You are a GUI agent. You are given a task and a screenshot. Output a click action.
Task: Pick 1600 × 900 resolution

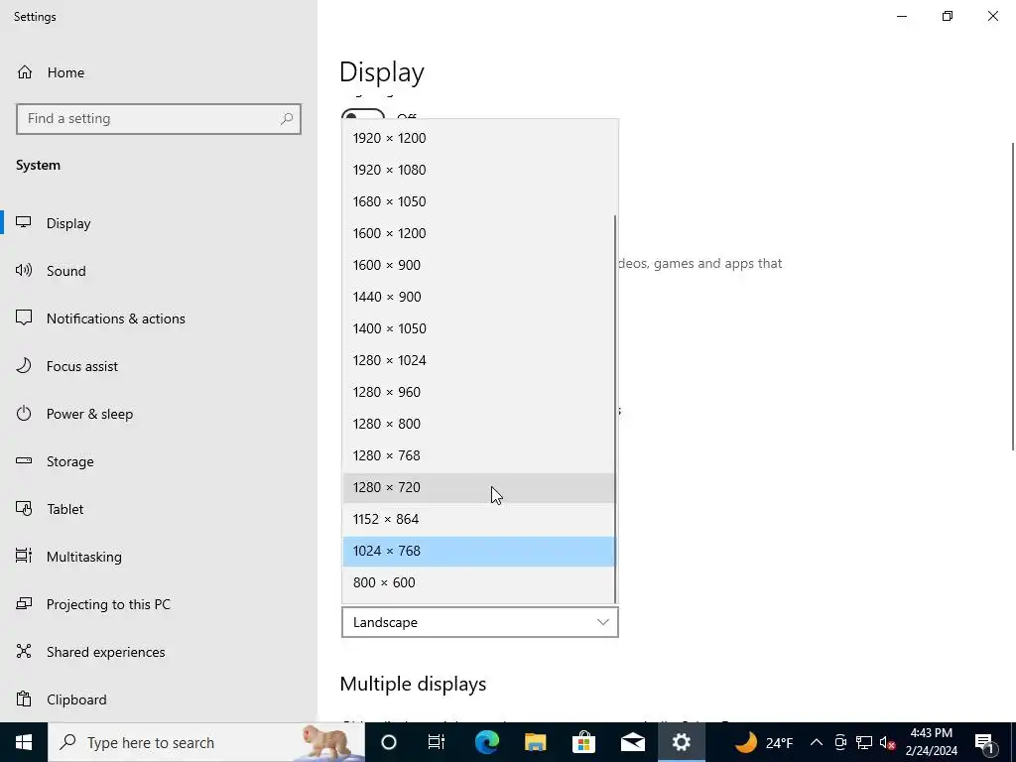tap(479, 265)
